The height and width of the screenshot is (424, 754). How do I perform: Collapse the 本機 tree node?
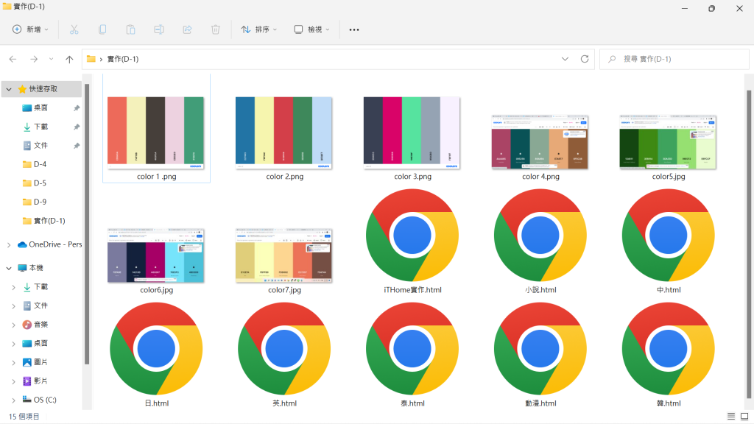pyautogui.click(x=9, y=268)
